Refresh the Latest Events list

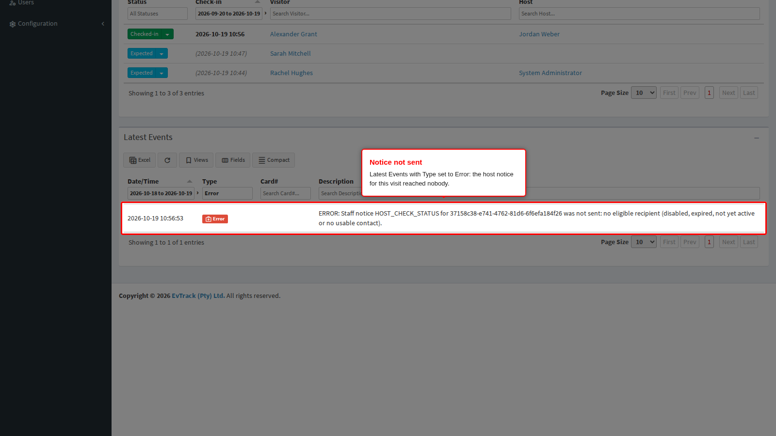(167, 160)
